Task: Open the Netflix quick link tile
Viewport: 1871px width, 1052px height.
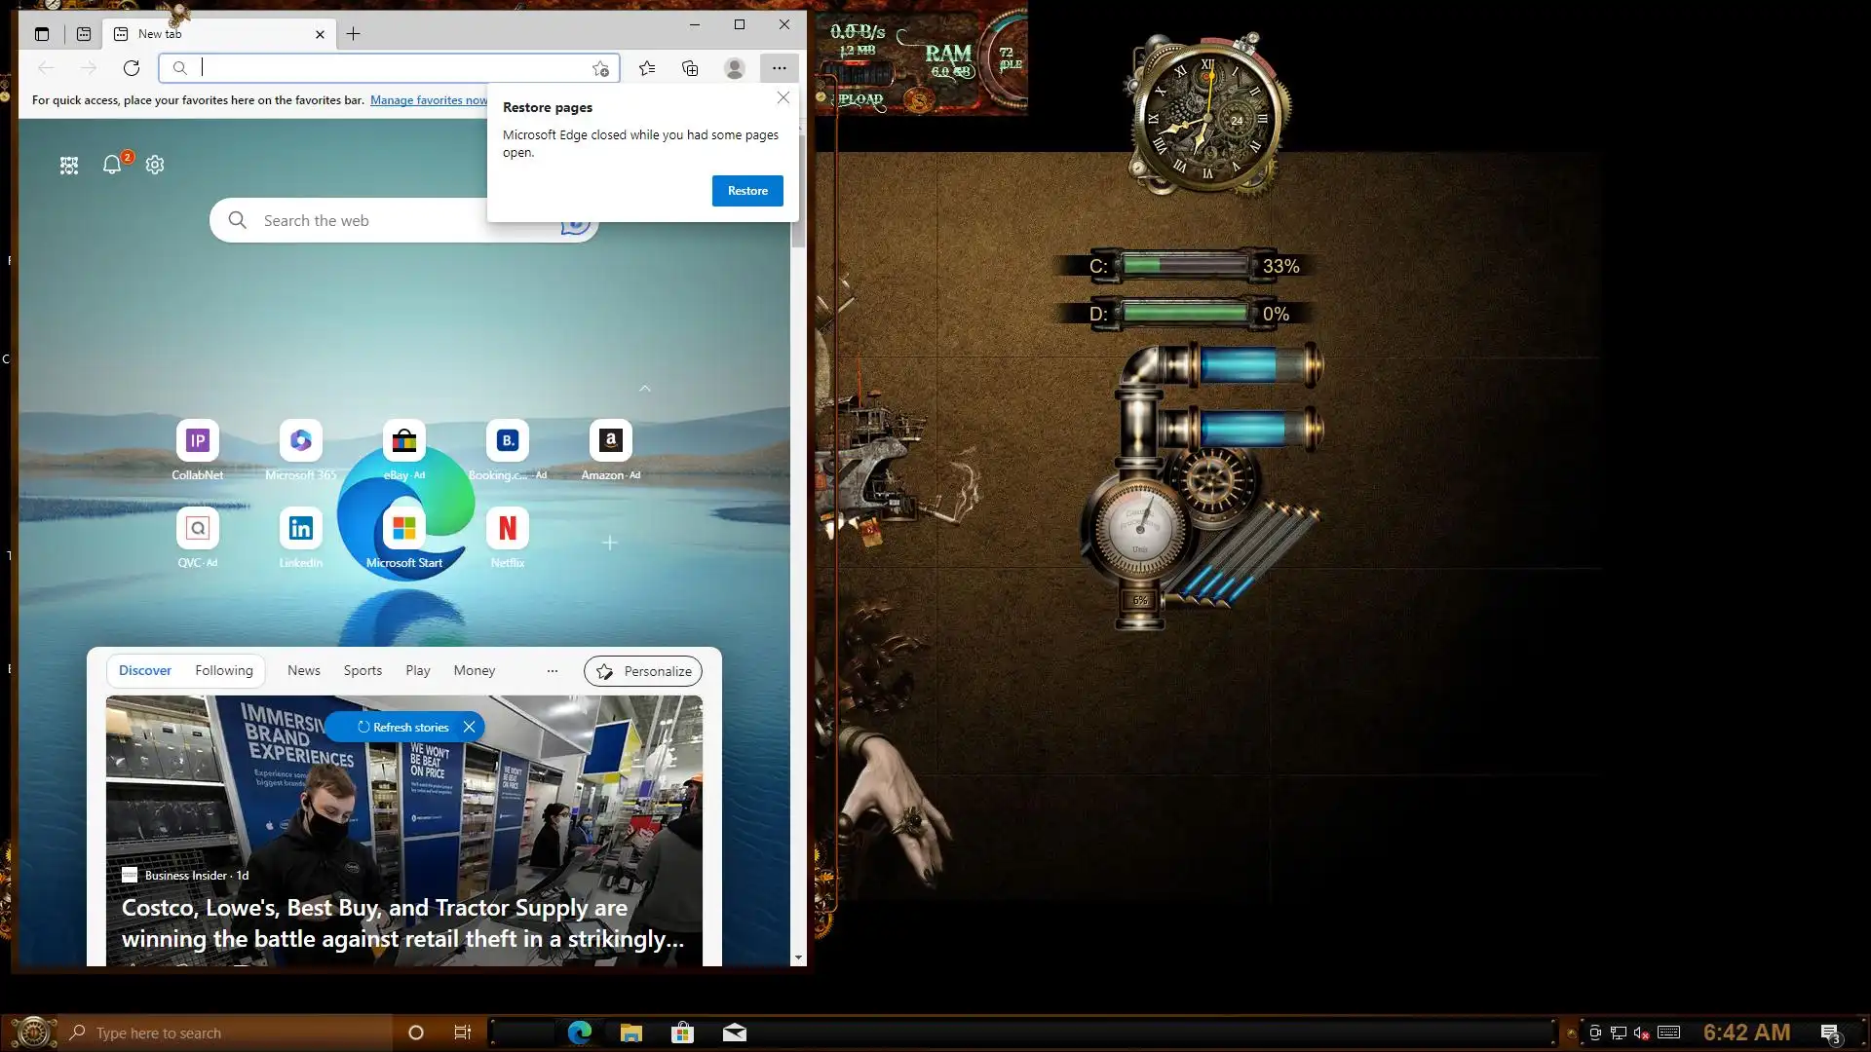Action: point(507,529)
